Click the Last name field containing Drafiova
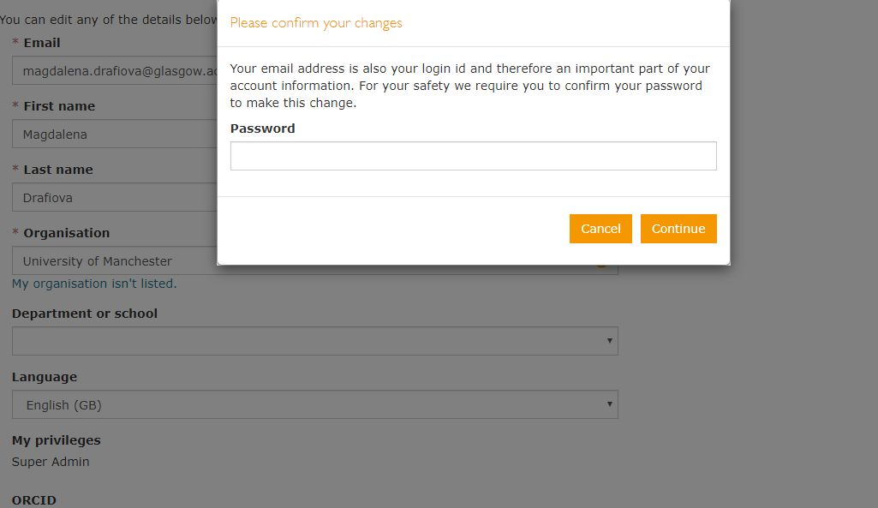Screen dimensions: 878x508 coord(115,197)
